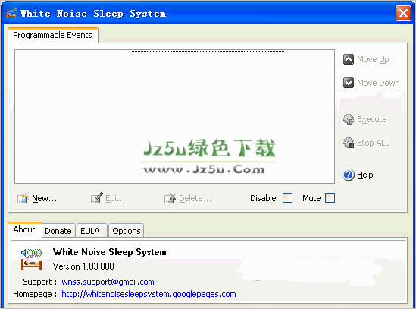This screenshot has height=309, width=416.
Task: Click the app icon in the title bar
Action: click(11, 13)
